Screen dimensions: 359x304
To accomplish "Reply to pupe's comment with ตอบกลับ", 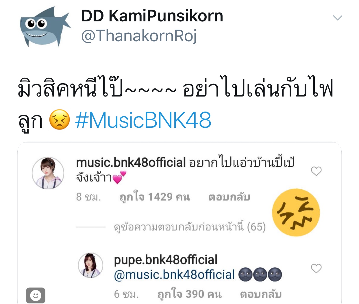I will 261,294.
